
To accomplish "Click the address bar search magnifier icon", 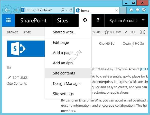I will pos(62,10).
